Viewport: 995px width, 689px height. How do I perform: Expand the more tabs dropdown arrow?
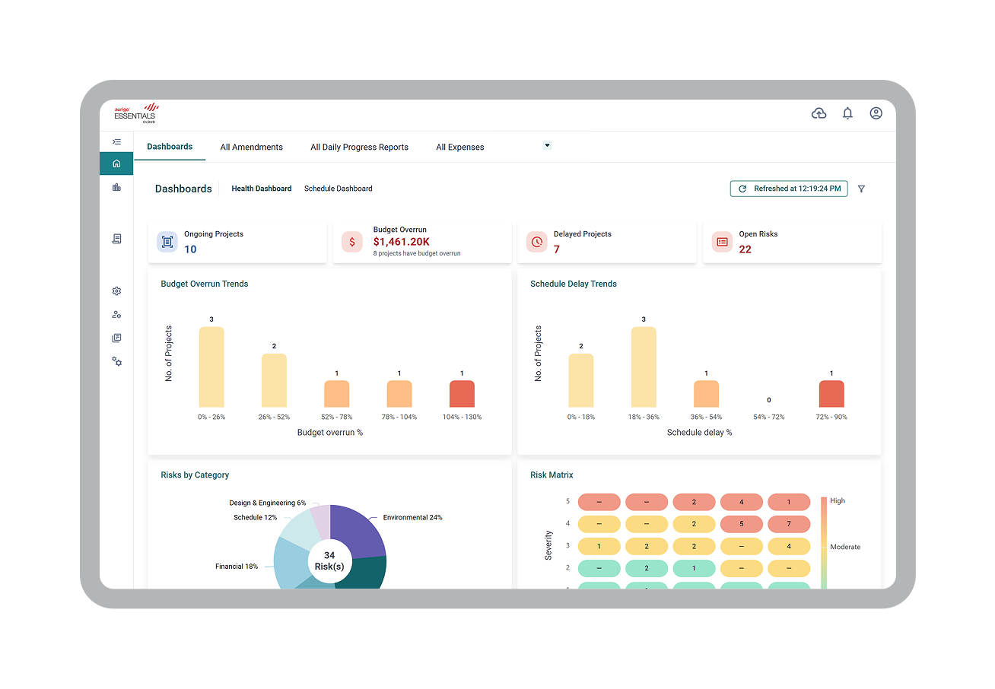point(547,145)
